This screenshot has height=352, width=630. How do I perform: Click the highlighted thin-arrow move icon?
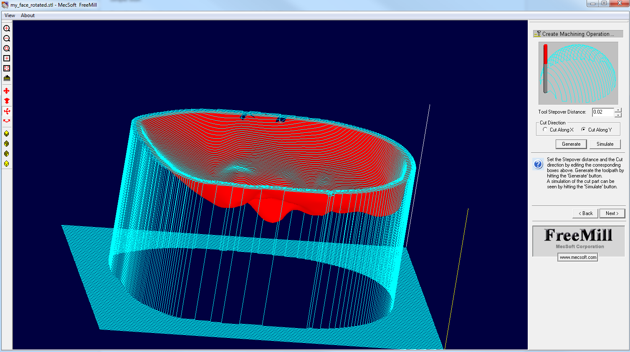(x=7, y=111)
